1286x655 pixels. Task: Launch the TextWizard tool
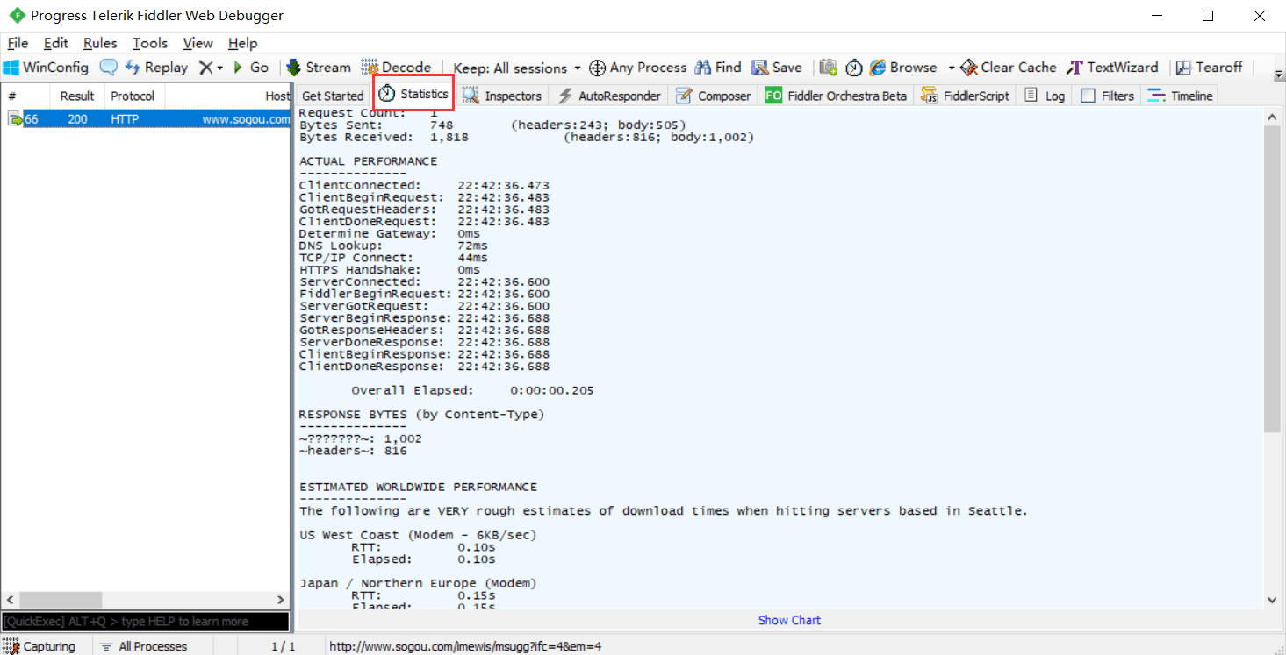[x=1112, y=68]
